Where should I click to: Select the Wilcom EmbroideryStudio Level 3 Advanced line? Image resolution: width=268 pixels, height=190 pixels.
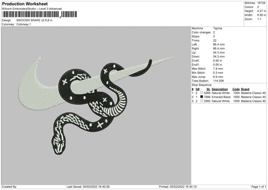(x=32, y=9)
